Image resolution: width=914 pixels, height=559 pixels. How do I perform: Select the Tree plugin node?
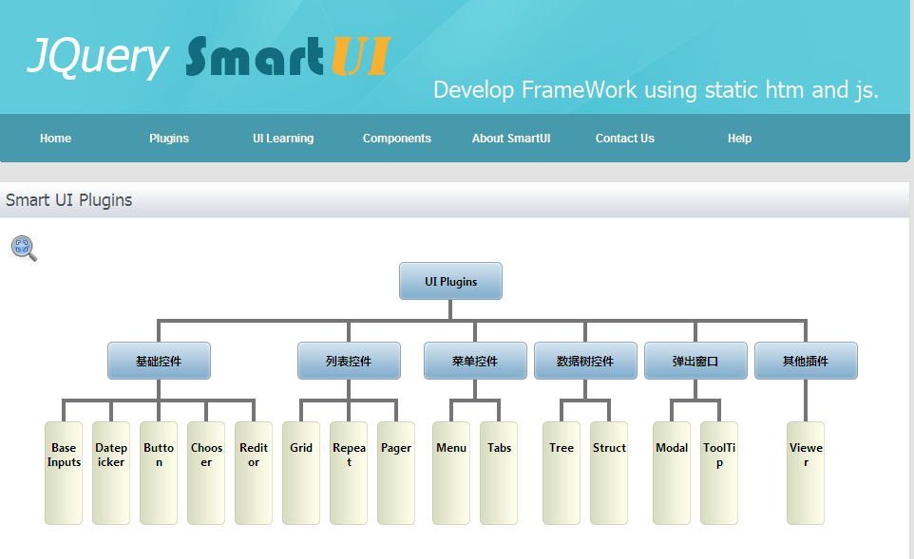click(x=562, y=474)
